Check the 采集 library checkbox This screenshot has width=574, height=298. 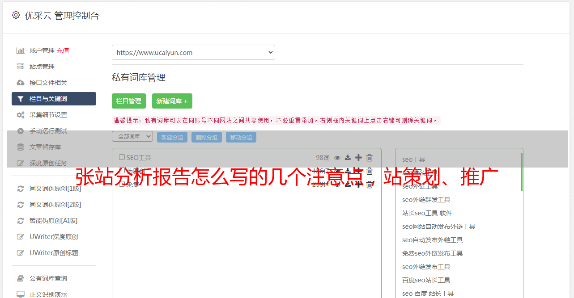pos(122,184)
